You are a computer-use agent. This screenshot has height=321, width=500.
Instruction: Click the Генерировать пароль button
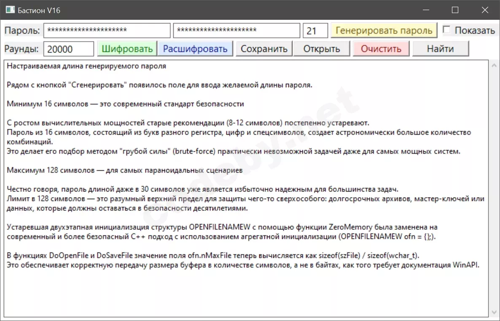[x=384, y=30]
